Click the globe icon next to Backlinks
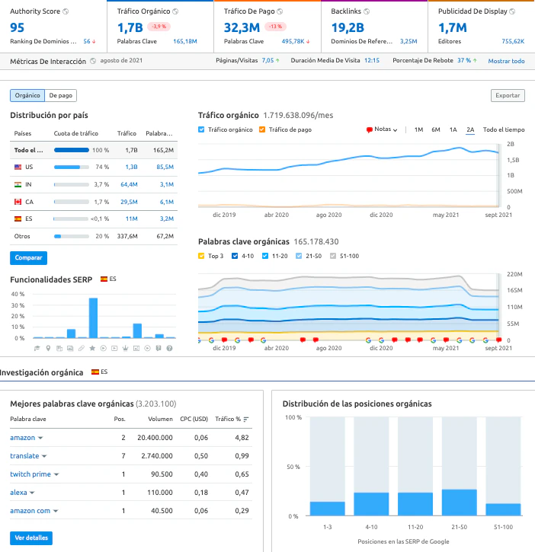535x552 pixels. pyautogui.click(x=367, y=11)
